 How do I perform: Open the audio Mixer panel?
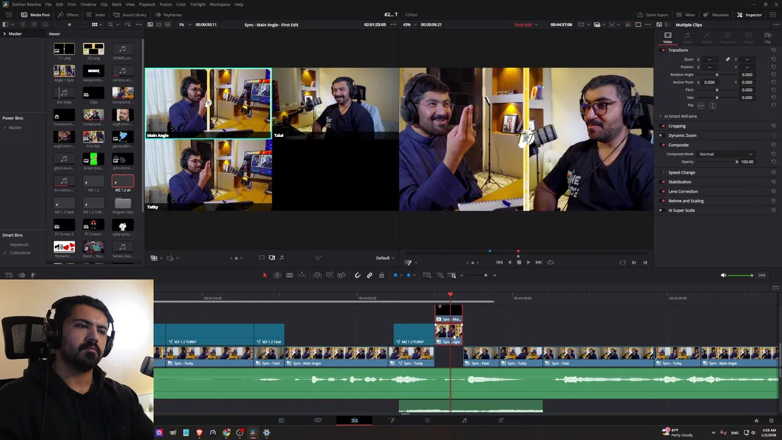(686, 15)
